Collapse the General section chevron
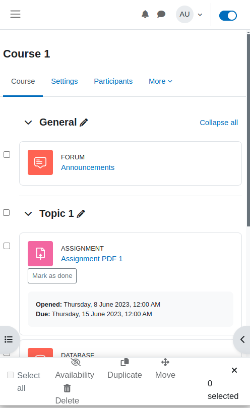 (28, 122)
